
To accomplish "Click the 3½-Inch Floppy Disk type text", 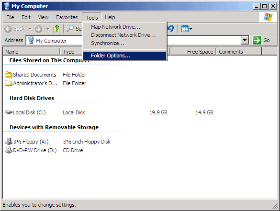I will [87, 142].
